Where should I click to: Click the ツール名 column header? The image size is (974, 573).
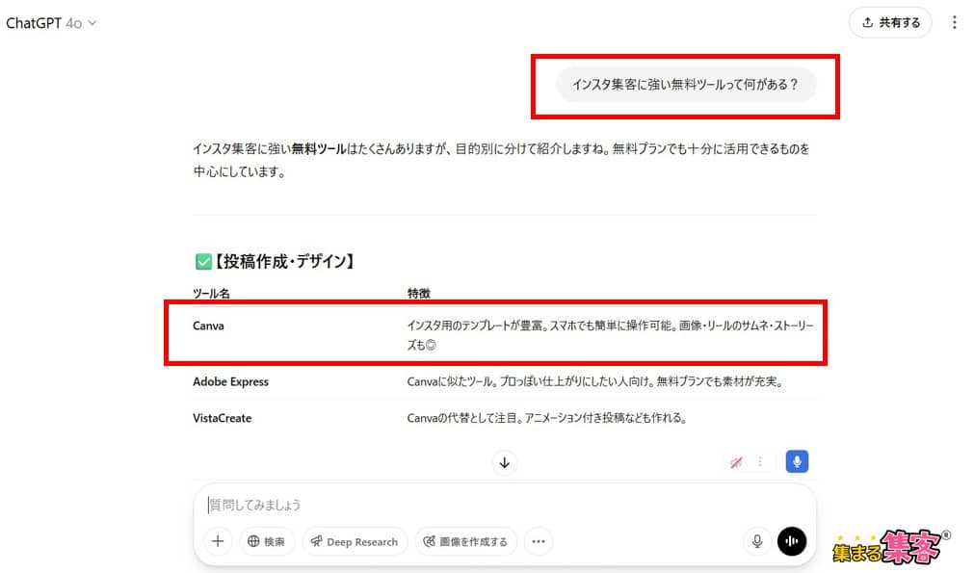click(x=211, y=293)
